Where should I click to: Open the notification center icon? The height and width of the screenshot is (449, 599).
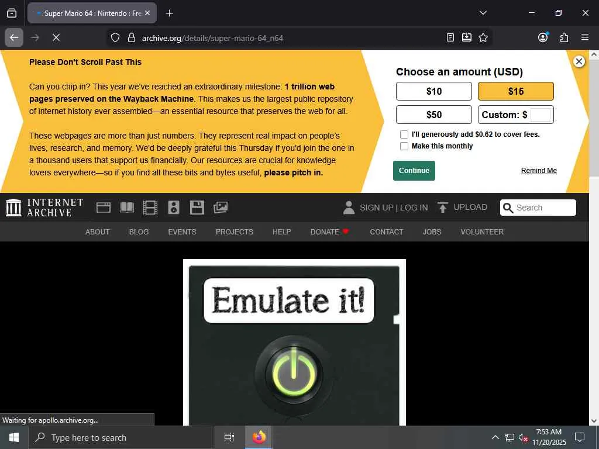tap(580, 437)
